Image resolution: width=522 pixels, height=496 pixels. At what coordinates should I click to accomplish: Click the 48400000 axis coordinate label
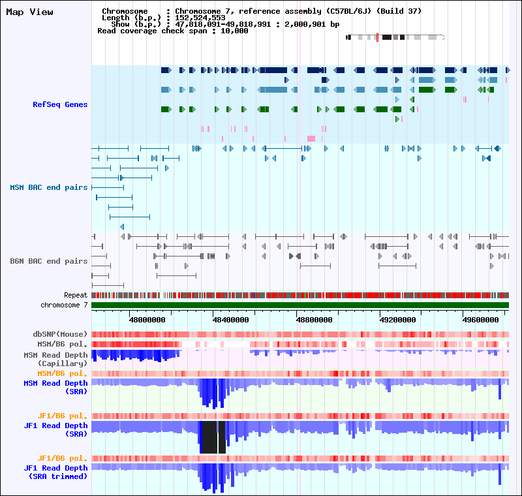[231, 320]
